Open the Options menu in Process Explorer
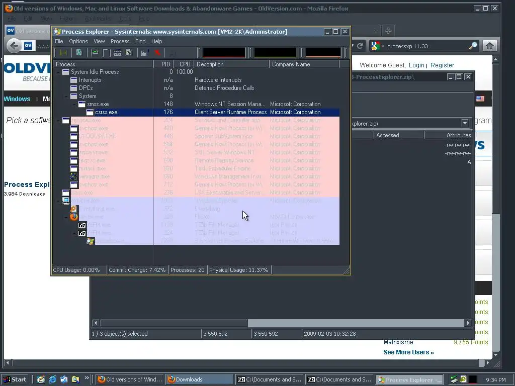515x386 pixels. (78, 41)
